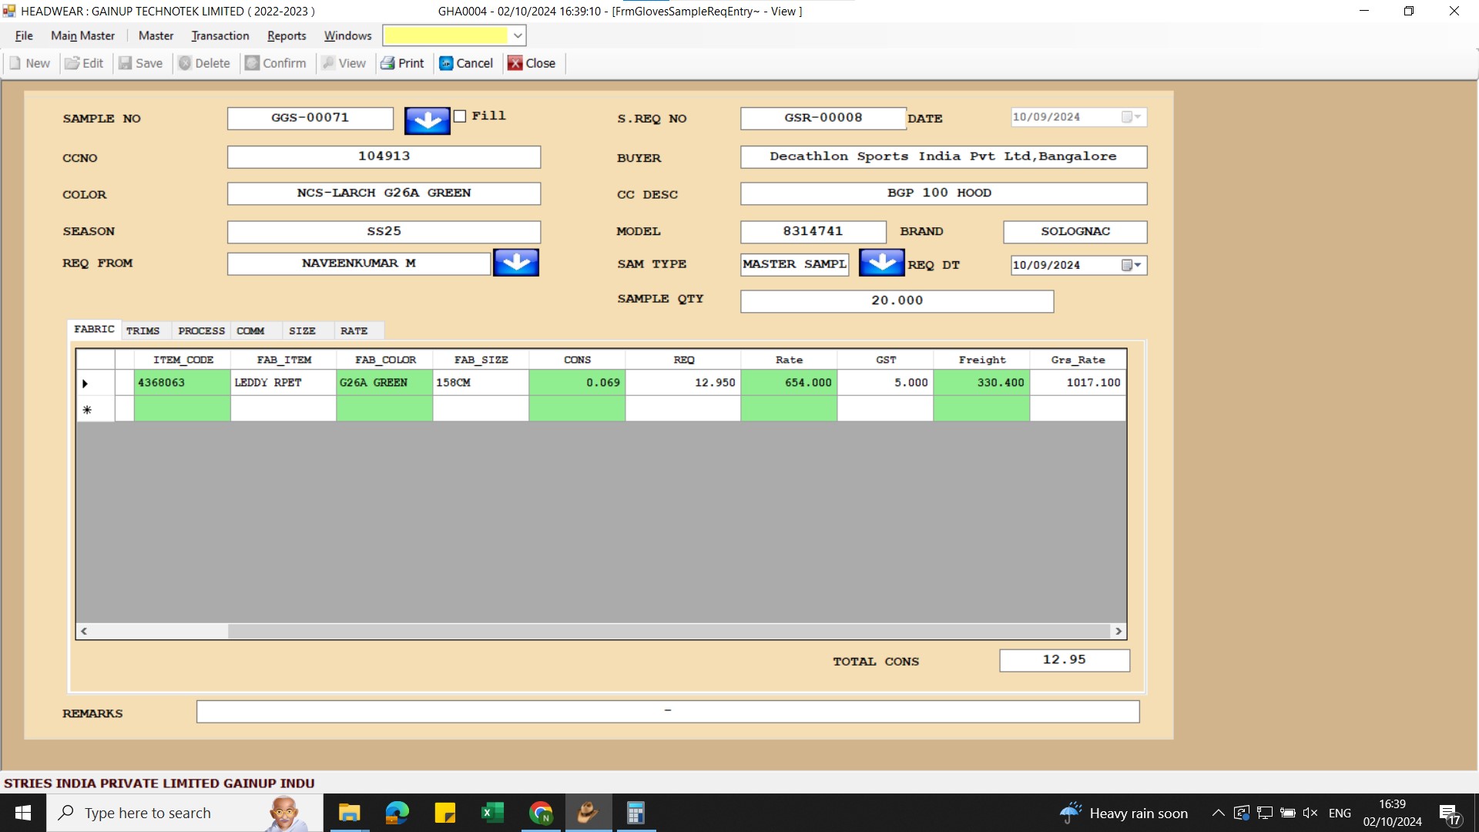The width and height of the screenshot is (1479, 832).
Task: Open Calculator app in taskbar
Action: (635, 813)
